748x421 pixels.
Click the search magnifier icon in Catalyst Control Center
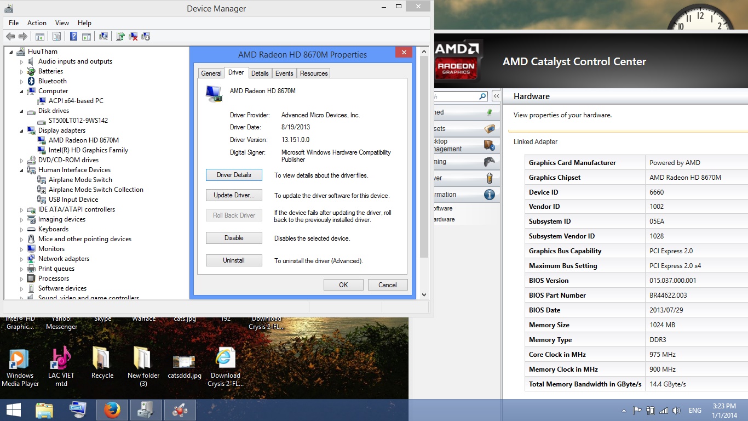[x=482, y=96]
